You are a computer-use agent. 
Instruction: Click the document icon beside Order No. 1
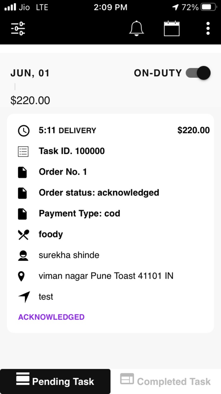coord(22,172)
